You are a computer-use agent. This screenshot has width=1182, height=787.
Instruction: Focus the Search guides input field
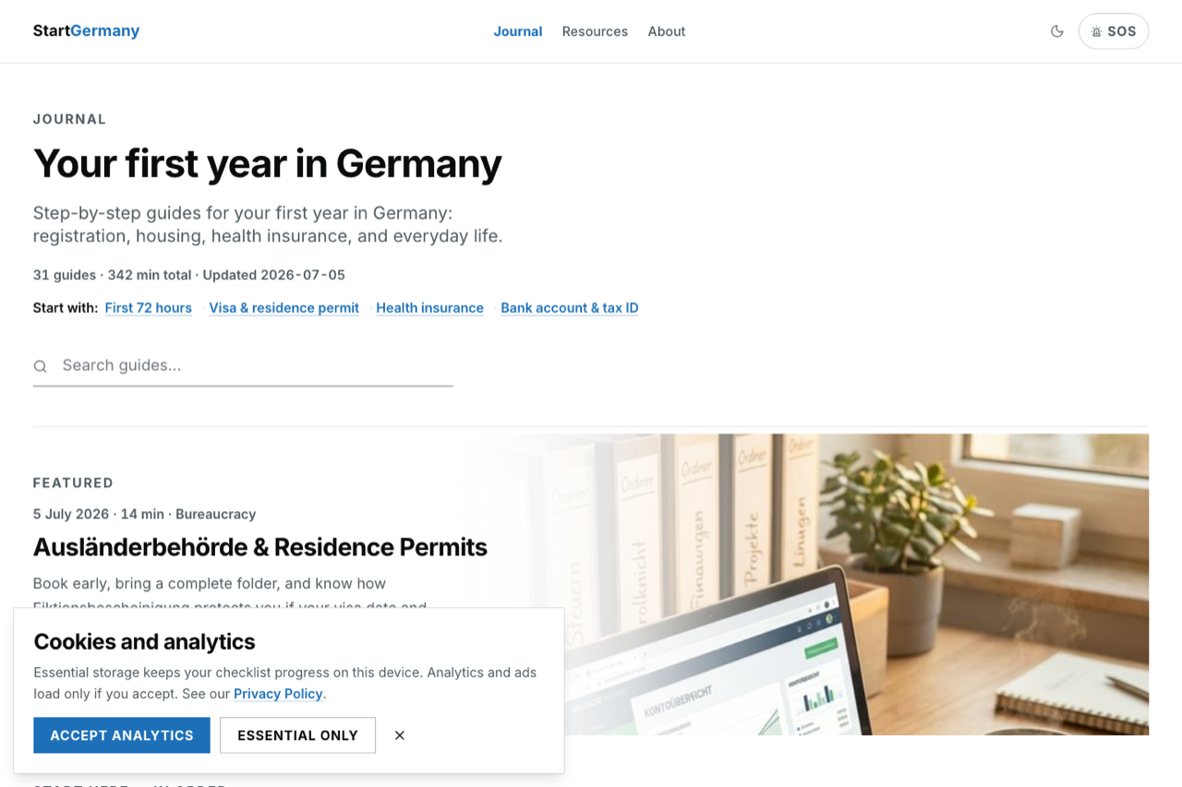point(243,366)
